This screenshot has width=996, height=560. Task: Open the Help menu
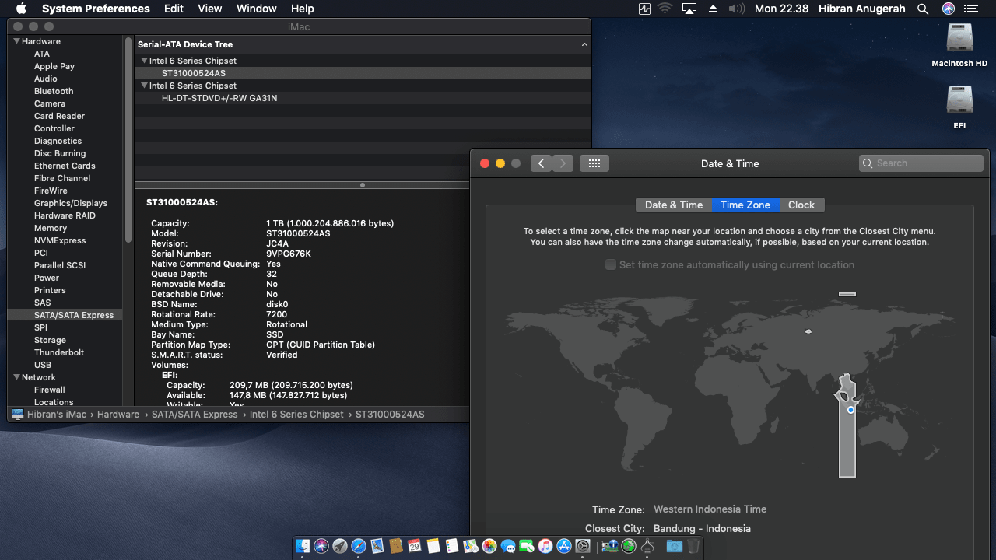pyautogui.click(x=302, y=9)
